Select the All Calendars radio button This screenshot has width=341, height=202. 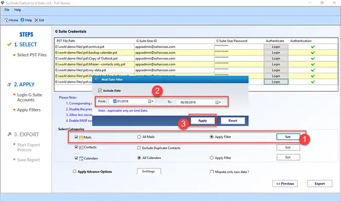coord(139,158)
